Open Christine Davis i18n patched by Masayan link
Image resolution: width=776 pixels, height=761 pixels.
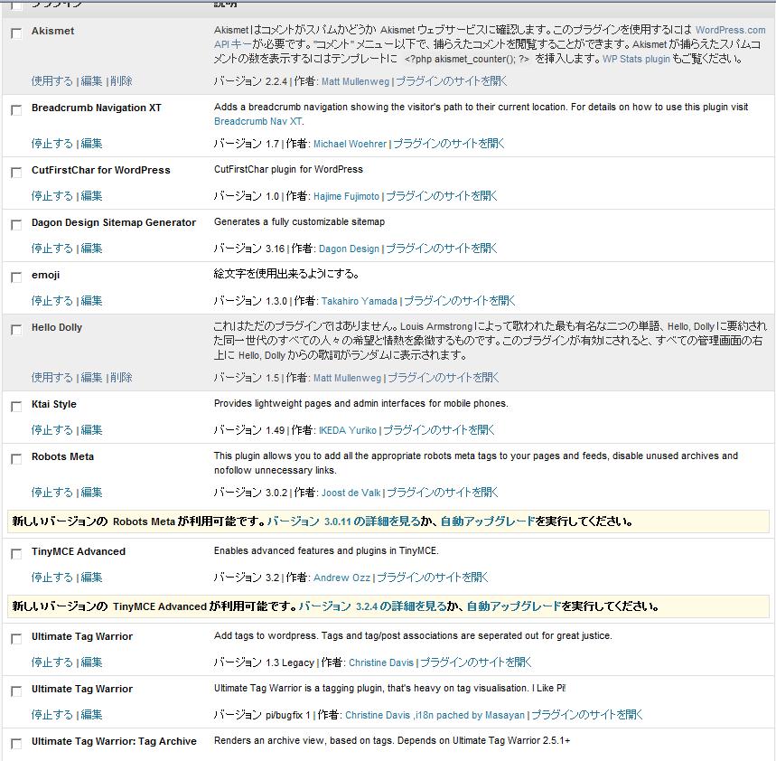tap(435, 716)
